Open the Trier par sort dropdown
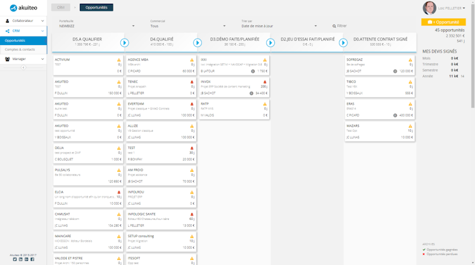475x265 pixels. click(279, 26)
